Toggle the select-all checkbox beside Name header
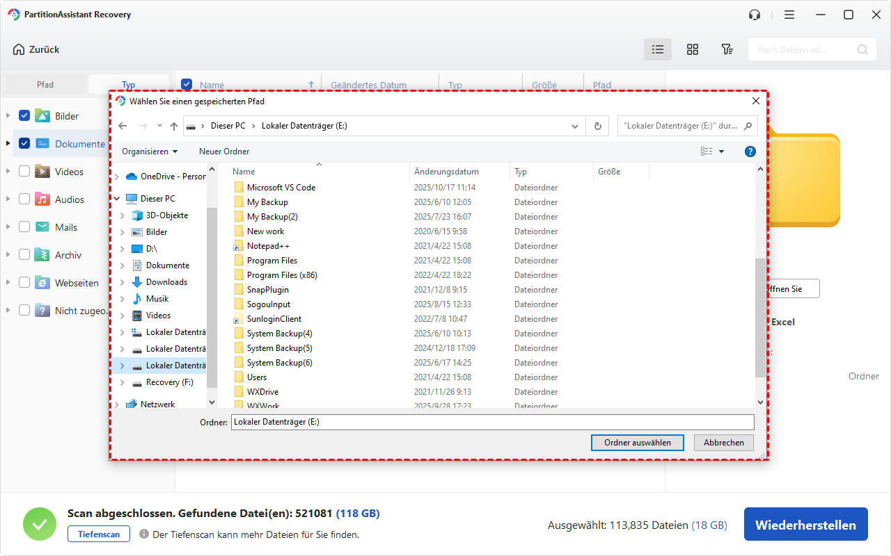The height and width of the screenshot is (556, 891). (x=187, y=85)
